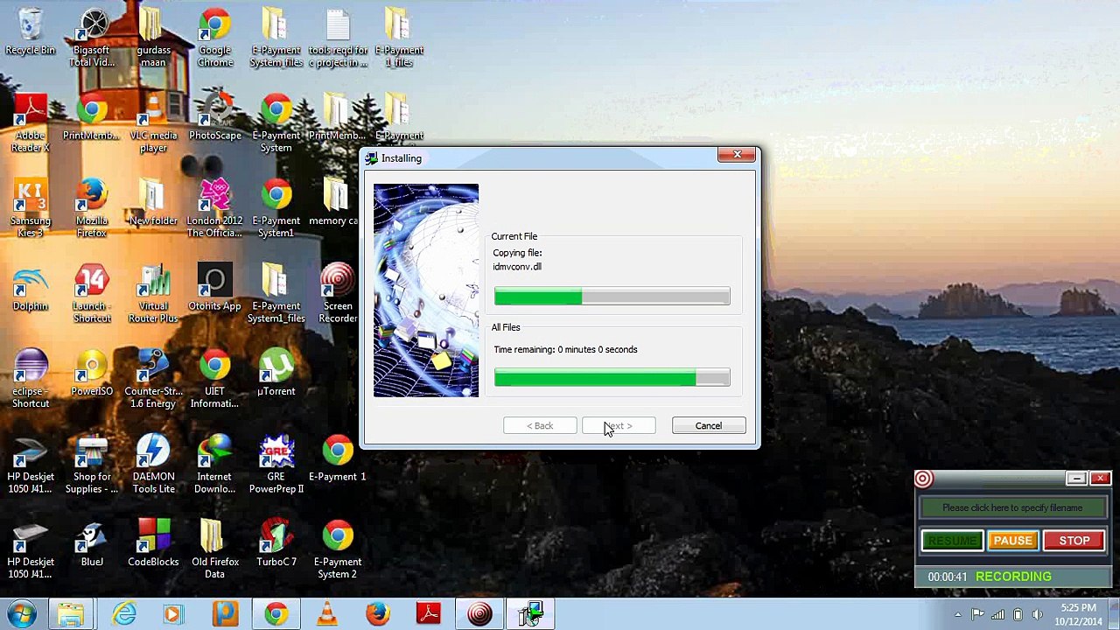Click STOP in the screen recorder
1120x630 pixels.
click(1074, 541)
